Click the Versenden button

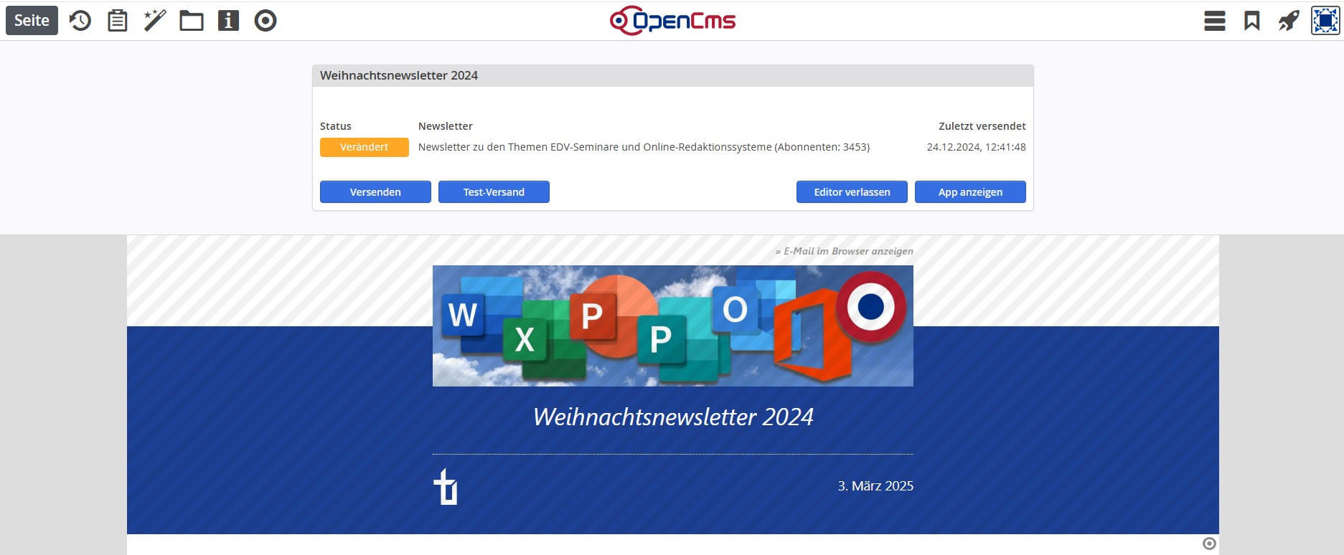(x=375, y=192)
